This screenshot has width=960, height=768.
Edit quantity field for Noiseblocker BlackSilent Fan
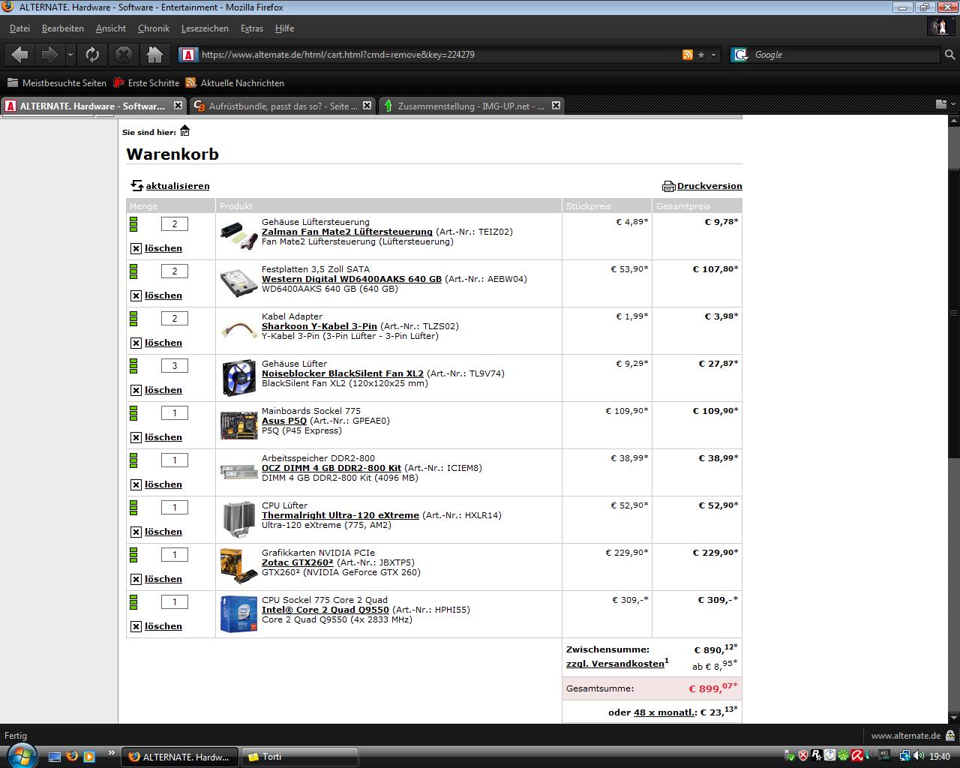coord(175,366)
